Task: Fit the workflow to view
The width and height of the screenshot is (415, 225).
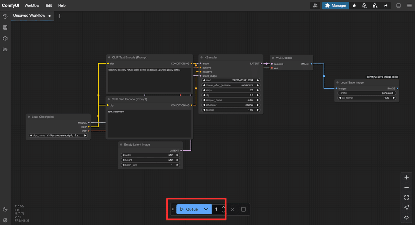Action: coord(406,197)
